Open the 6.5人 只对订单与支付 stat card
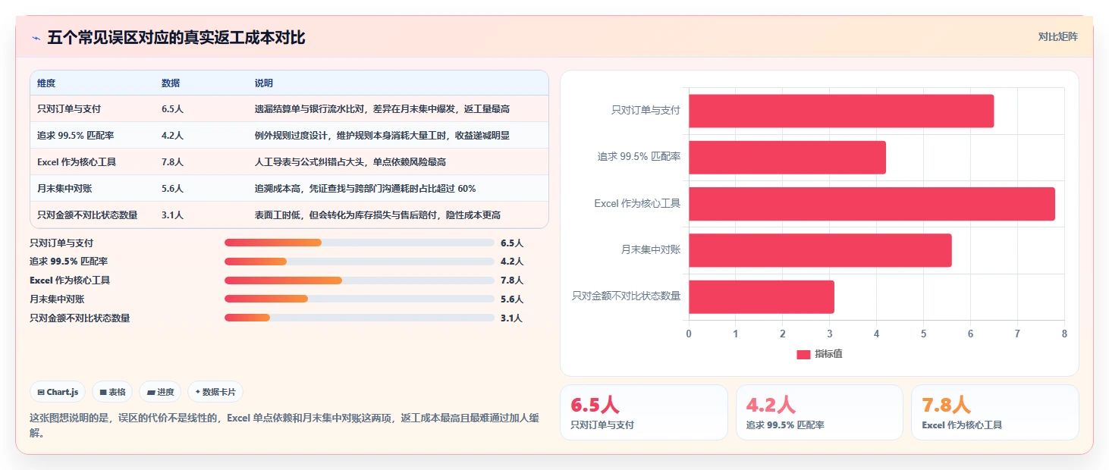The height and width of the screenshot is (470, 1109). click(x=643, y=412)
